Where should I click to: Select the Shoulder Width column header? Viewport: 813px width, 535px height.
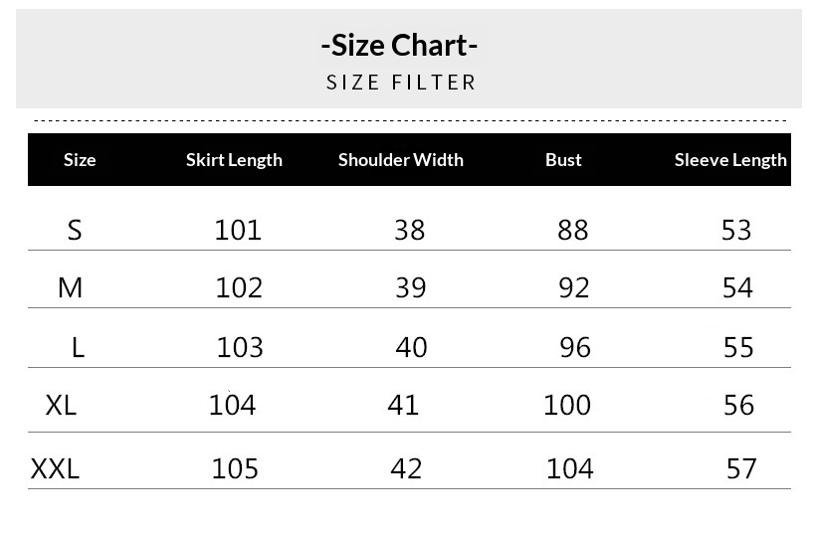400,160
